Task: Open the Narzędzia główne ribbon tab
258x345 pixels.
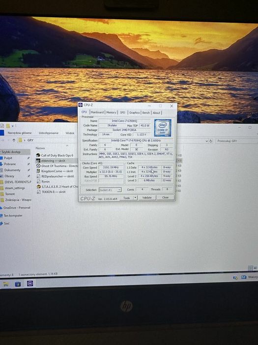Action: 20,133
